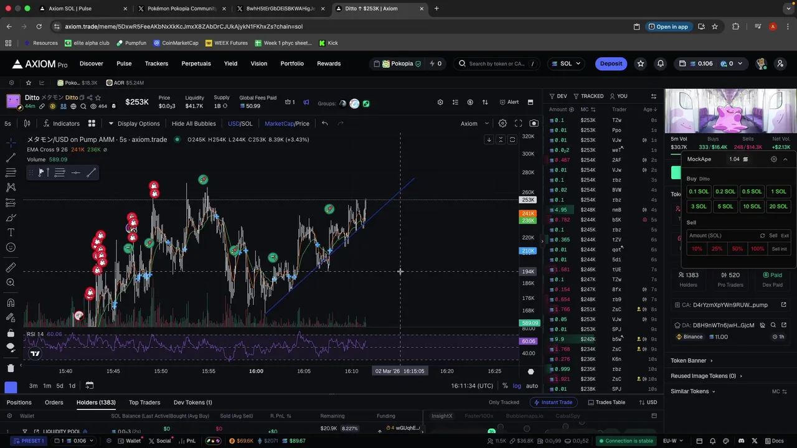Open the go-to-date calendar icon

(89, 386)
